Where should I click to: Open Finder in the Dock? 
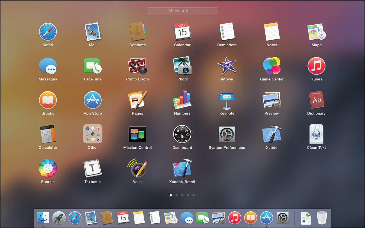(x=43, y=218)
